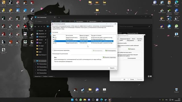Open 'Сортировать' dropdown in Explorer toolbar
This screenshot has width=182, height=102.
pos(79,22)
